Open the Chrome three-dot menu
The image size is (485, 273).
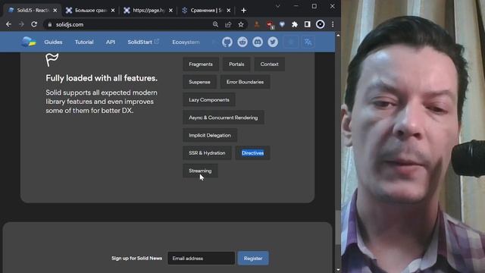[x=333, y=24]
